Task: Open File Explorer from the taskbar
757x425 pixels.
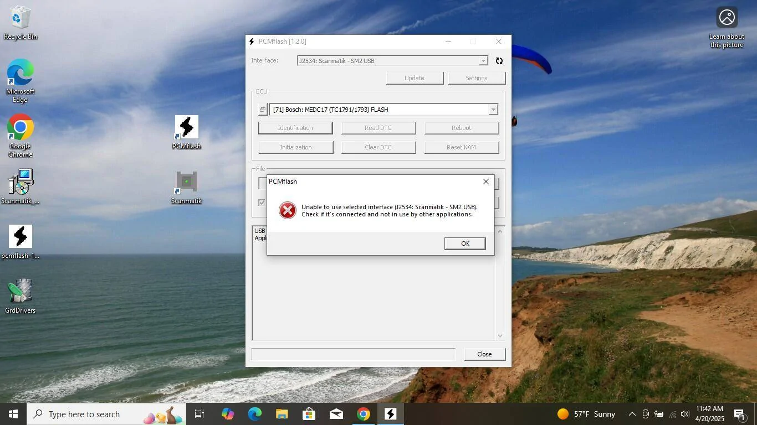Action: (282, 414)
